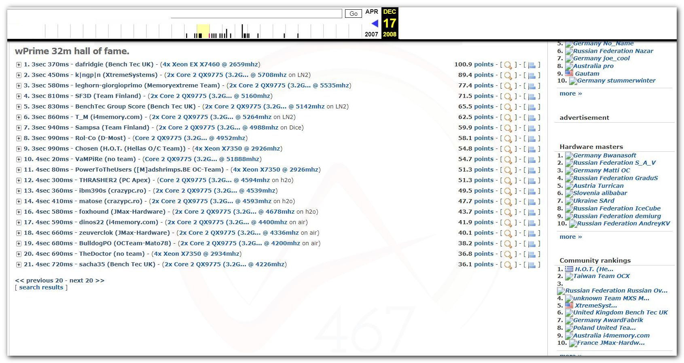Click the Go button in archive toolbar
684x363 pixels.
pyautogui.click(x=354, y=14)
